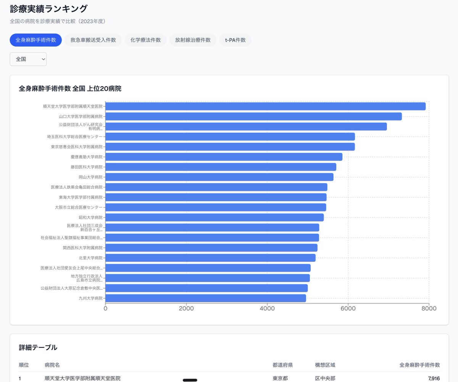Image resolution: width=458 pixels, height=382 pixels.
Task: Open the 化学療法件数 ranking tab
Action: 145,40
